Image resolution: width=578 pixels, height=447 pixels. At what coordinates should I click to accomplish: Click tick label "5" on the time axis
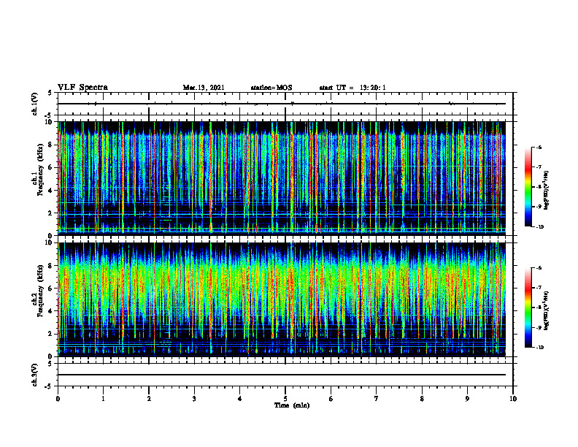click(x=285, y=399)
